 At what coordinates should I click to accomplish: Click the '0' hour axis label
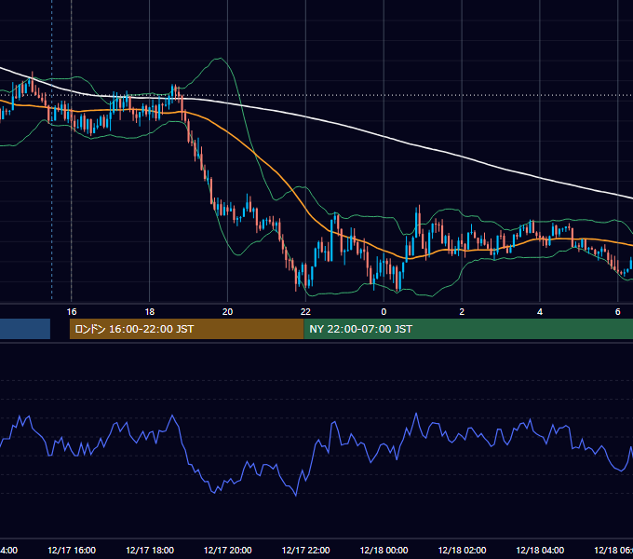point(384,312)
